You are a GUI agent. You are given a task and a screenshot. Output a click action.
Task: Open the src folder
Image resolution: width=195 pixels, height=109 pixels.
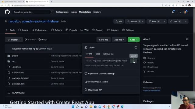tap(14, 61)
